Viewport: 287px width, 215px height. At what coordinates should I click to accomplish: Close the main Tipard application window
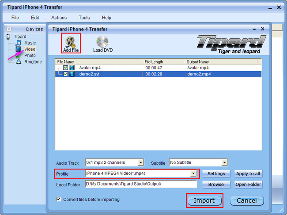[x=279, y=8]
